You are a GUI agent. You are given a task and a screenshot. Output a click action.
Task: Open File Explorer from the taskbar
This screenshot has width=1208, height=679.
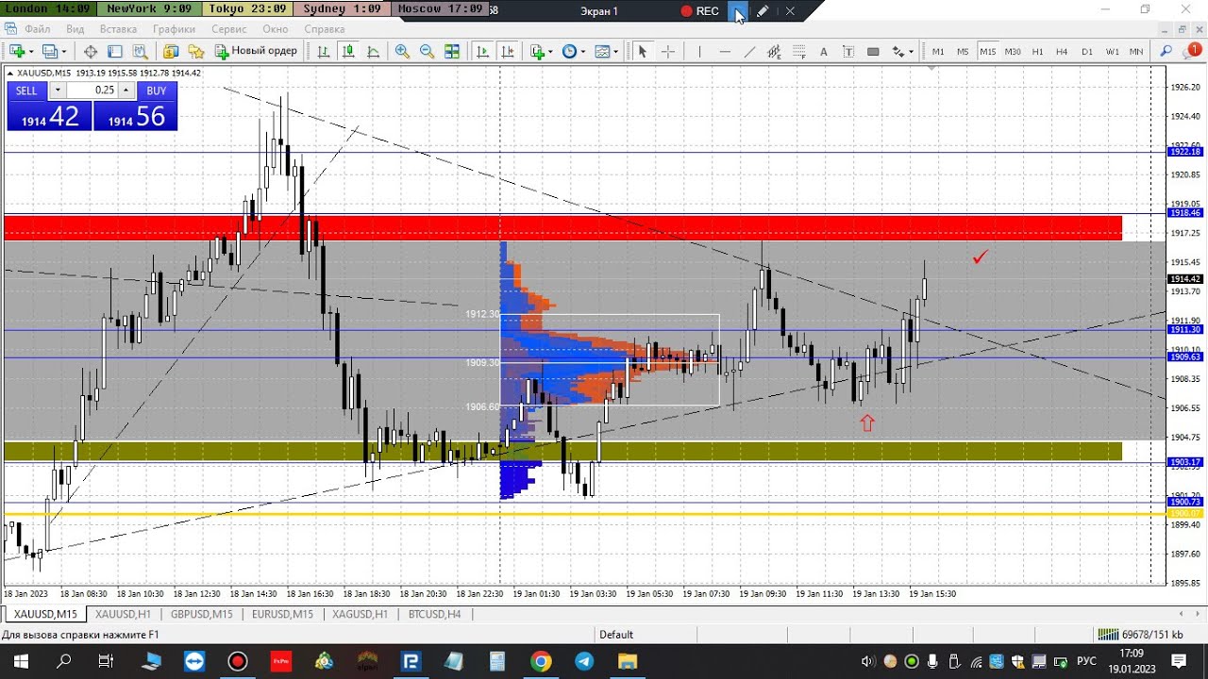point(628,661)
